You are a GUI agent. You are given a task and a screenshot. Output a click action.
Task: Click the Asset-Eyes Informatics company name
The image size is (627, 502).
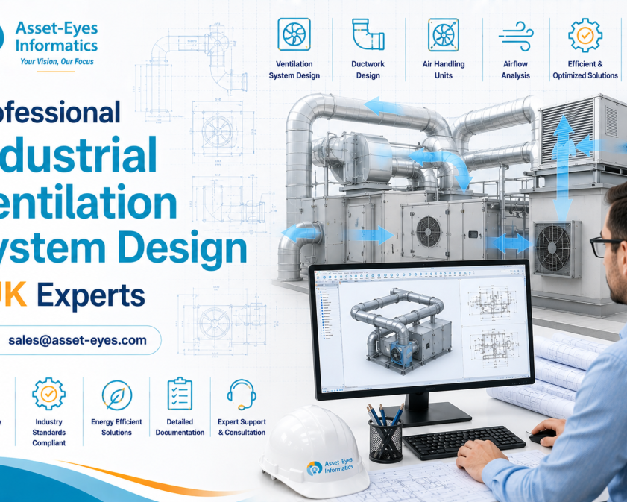57,37
